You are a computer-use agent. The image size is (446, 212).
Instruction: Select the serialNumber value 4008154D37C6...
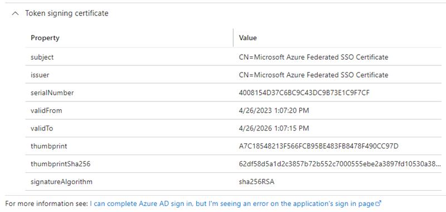click(x=304, y=93)
